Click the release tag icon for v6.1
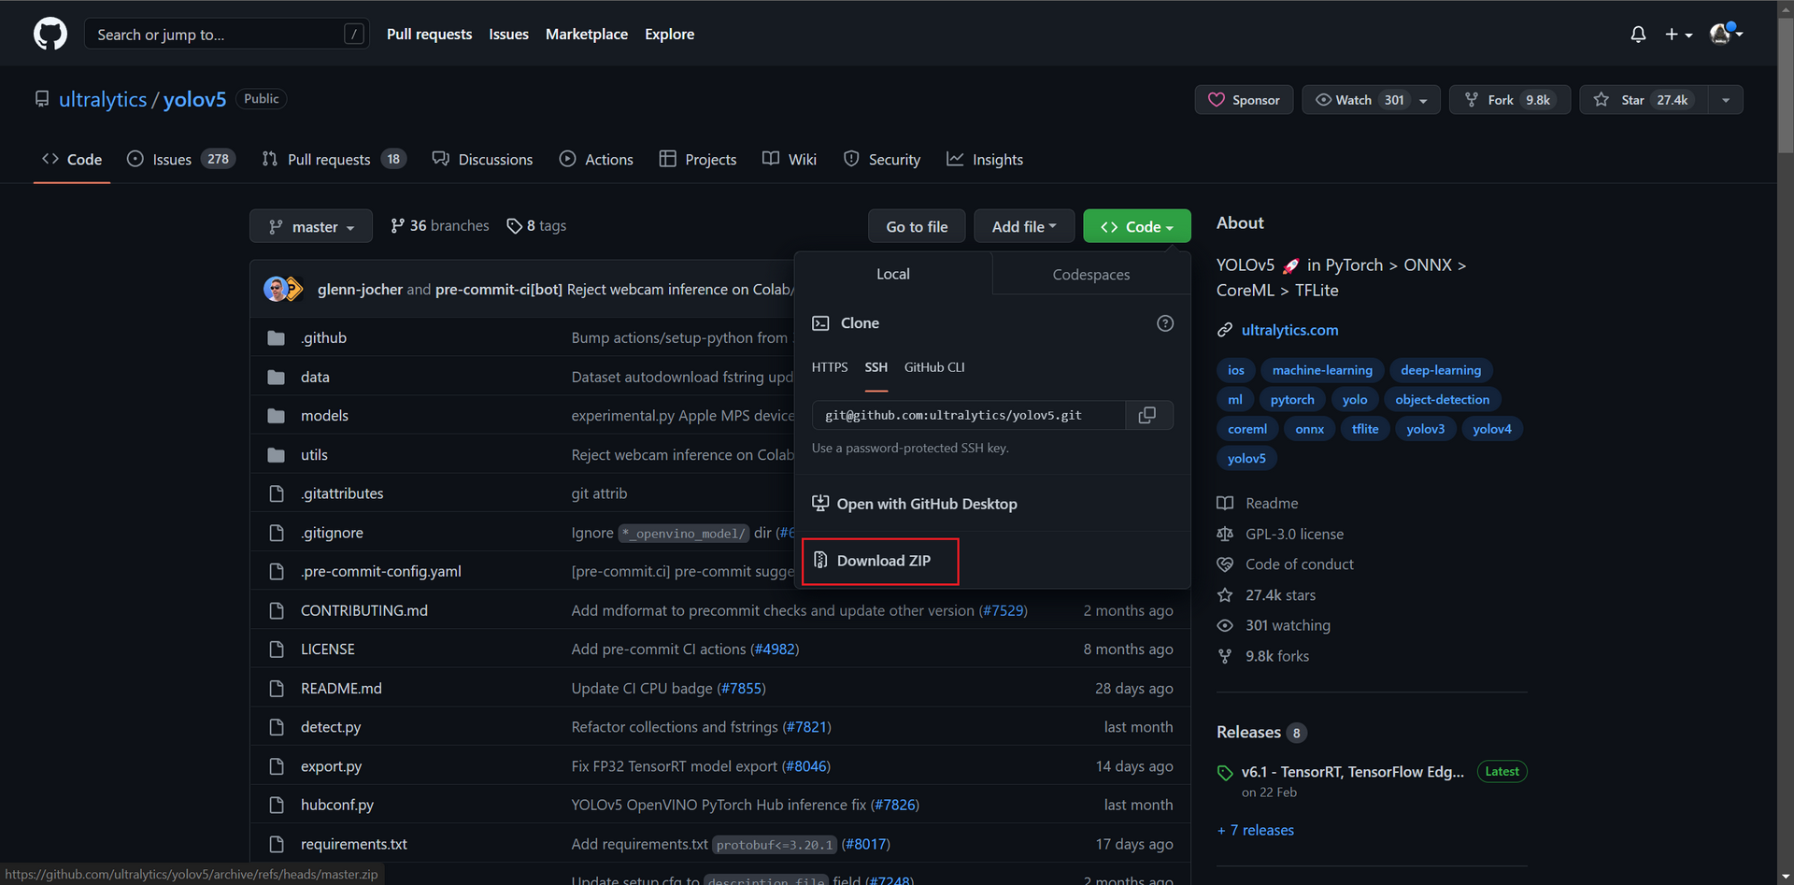1794x885 pixels. (x=1225, y=773)
